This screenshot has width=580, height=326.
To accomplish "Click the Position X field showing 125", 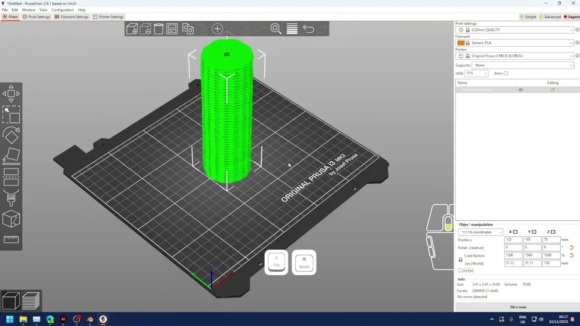I will (513, 240).
